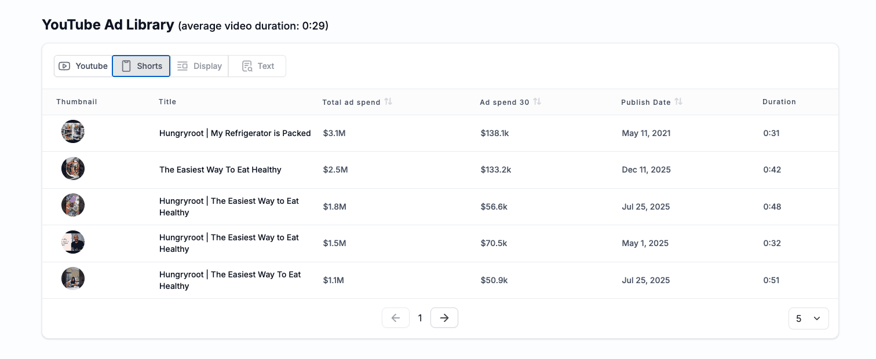Click the 0:42 duration value

point(772,170)
